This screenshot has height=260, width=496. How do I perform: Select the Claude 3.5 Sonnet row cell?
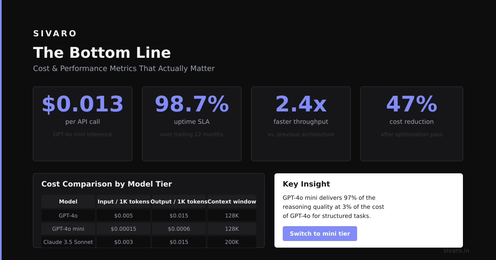pos(68,242)
